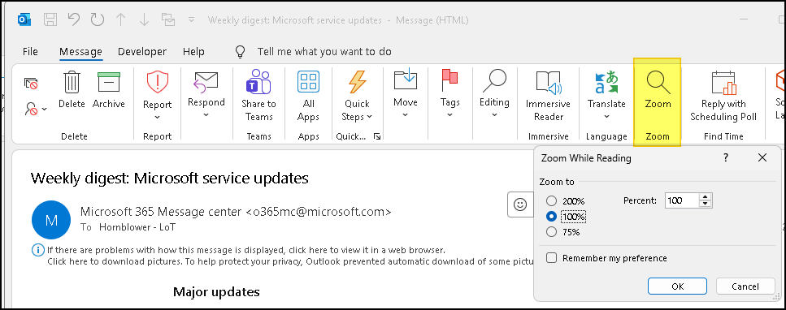Go to next item with down arrow
Image resolution: width=786 pixels, height=310 pixels.
point(144,20)
